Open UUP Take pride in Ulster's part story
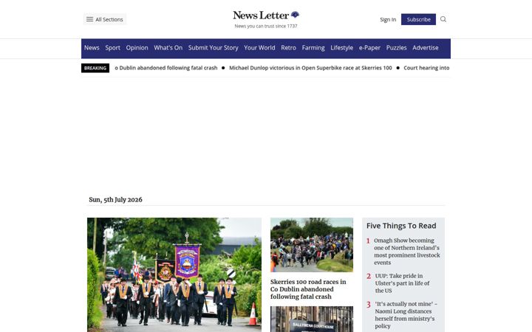Viewport: 532px width, 332px height. (403, 283)
